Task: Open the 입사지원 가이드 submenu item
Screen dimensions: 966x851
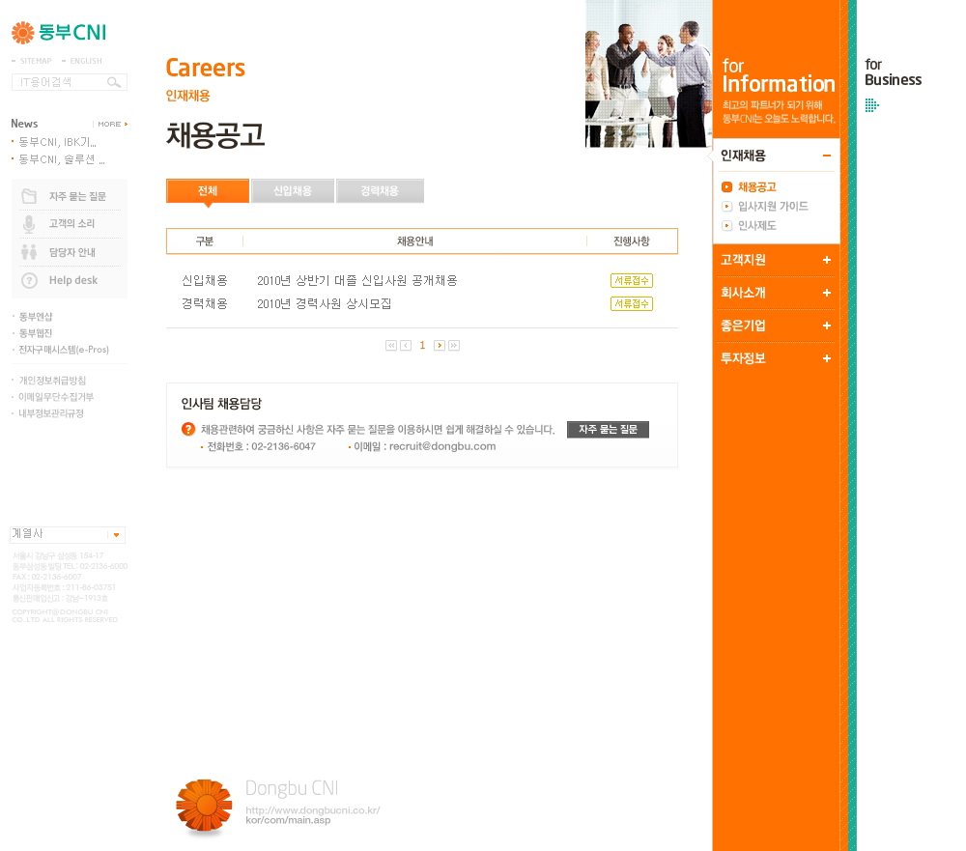Action: [772, 207]
